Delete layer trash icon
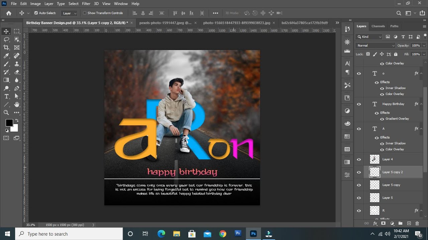428x240 pixels. tap(417, 223)
